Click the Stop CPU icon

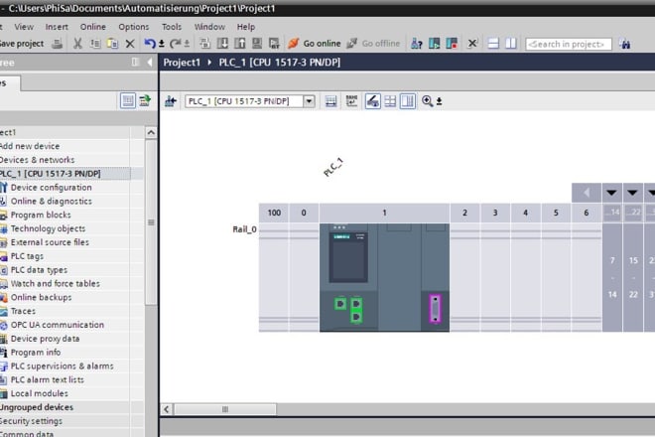pyautogui.click(x=452, y=44)
